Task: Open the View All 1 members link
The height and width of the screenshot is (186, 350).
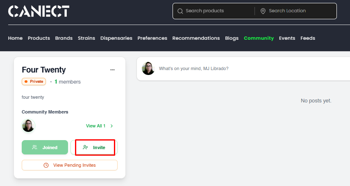Action: (96, 126)
